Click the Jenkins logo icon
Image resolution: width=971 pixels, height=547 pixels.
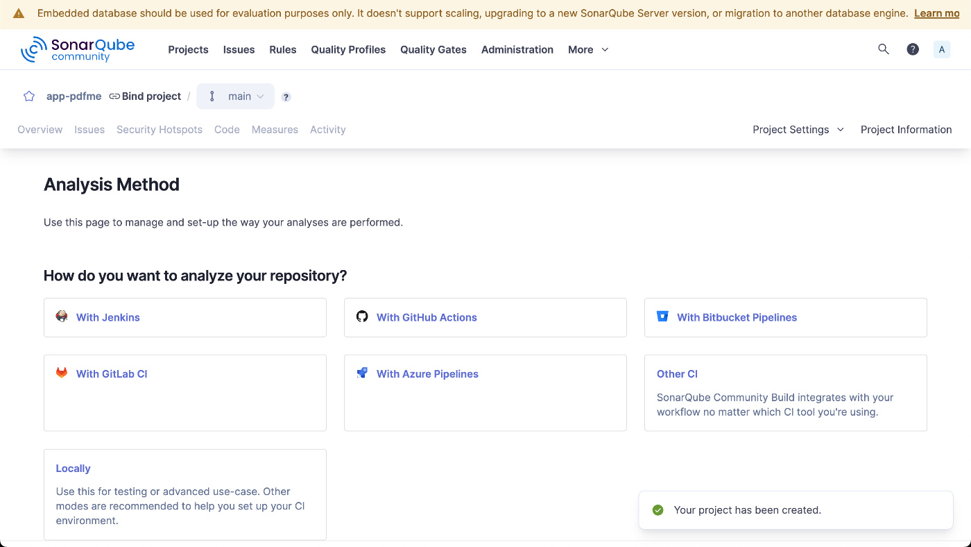tap(62, 317)
